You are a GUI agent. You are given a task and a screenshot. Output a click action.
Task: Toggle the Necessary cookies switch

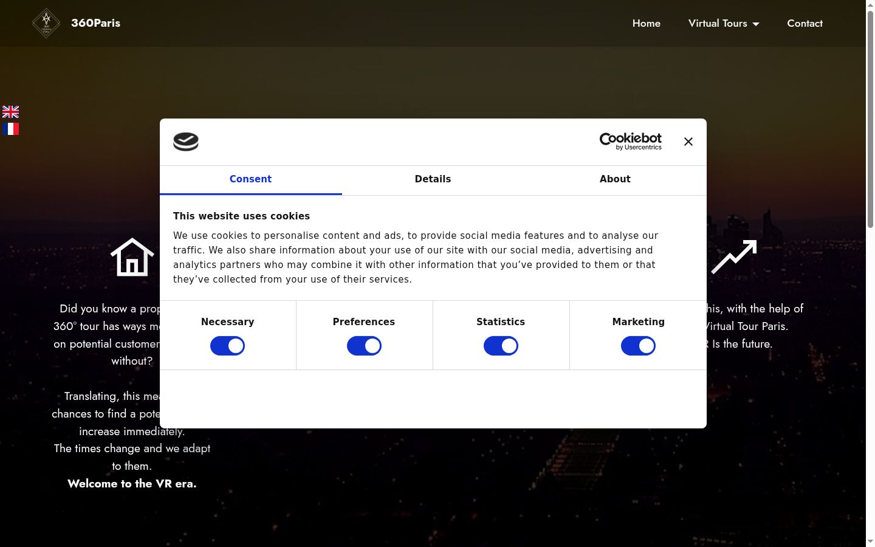coord(227,346)
